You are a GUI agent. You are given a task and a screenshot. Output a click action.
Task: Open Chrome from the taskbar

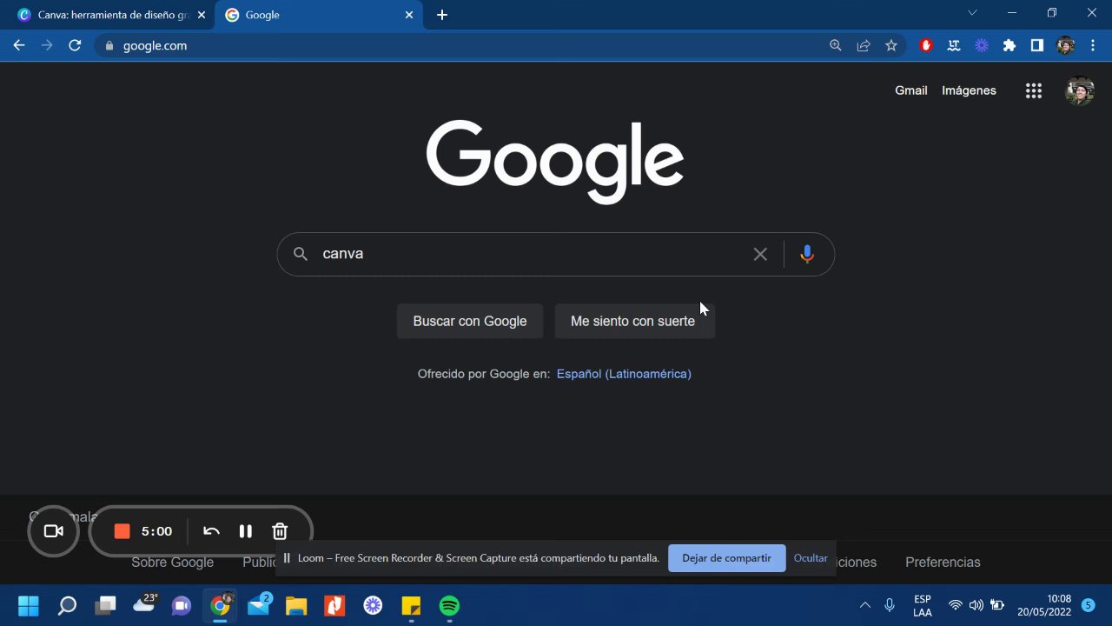[220, 605]
